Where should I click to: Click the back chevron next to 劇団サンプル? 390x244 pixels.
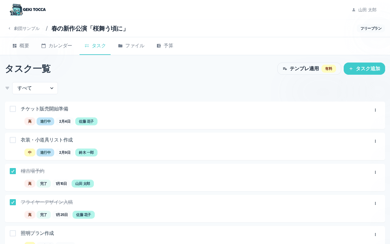9,28
